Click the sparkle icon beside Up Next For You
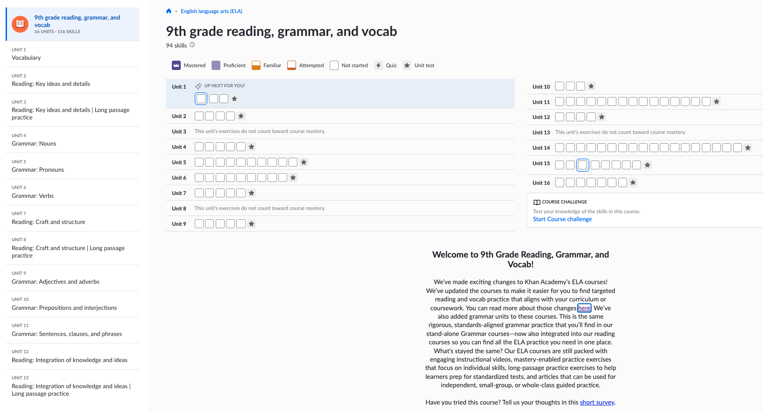 (x=198, y=86)
